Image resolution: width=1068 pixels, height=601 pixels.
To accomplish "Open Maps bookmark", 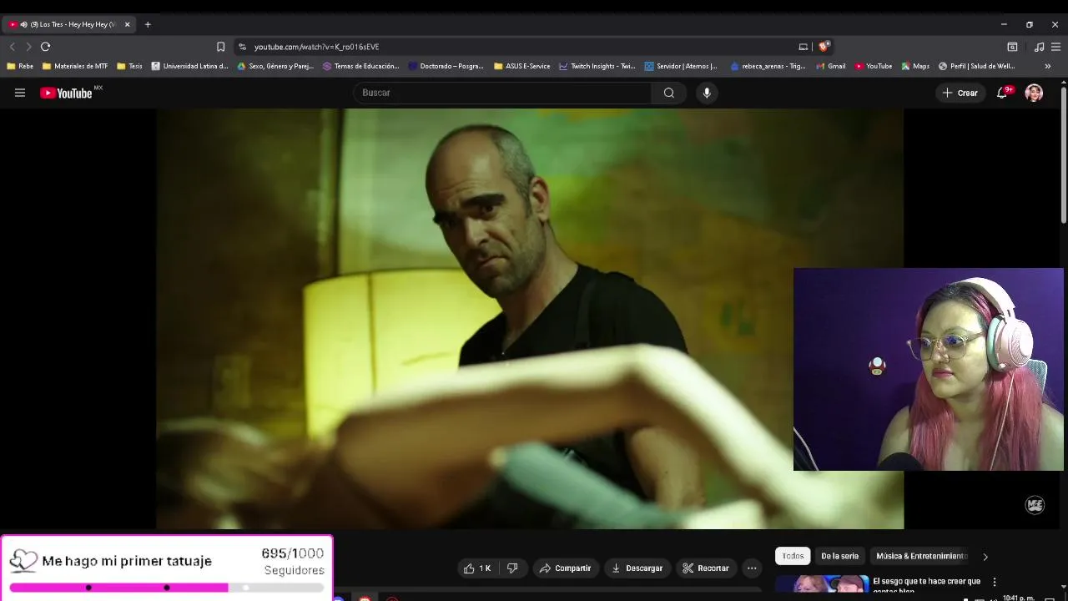I will [915, 66].
